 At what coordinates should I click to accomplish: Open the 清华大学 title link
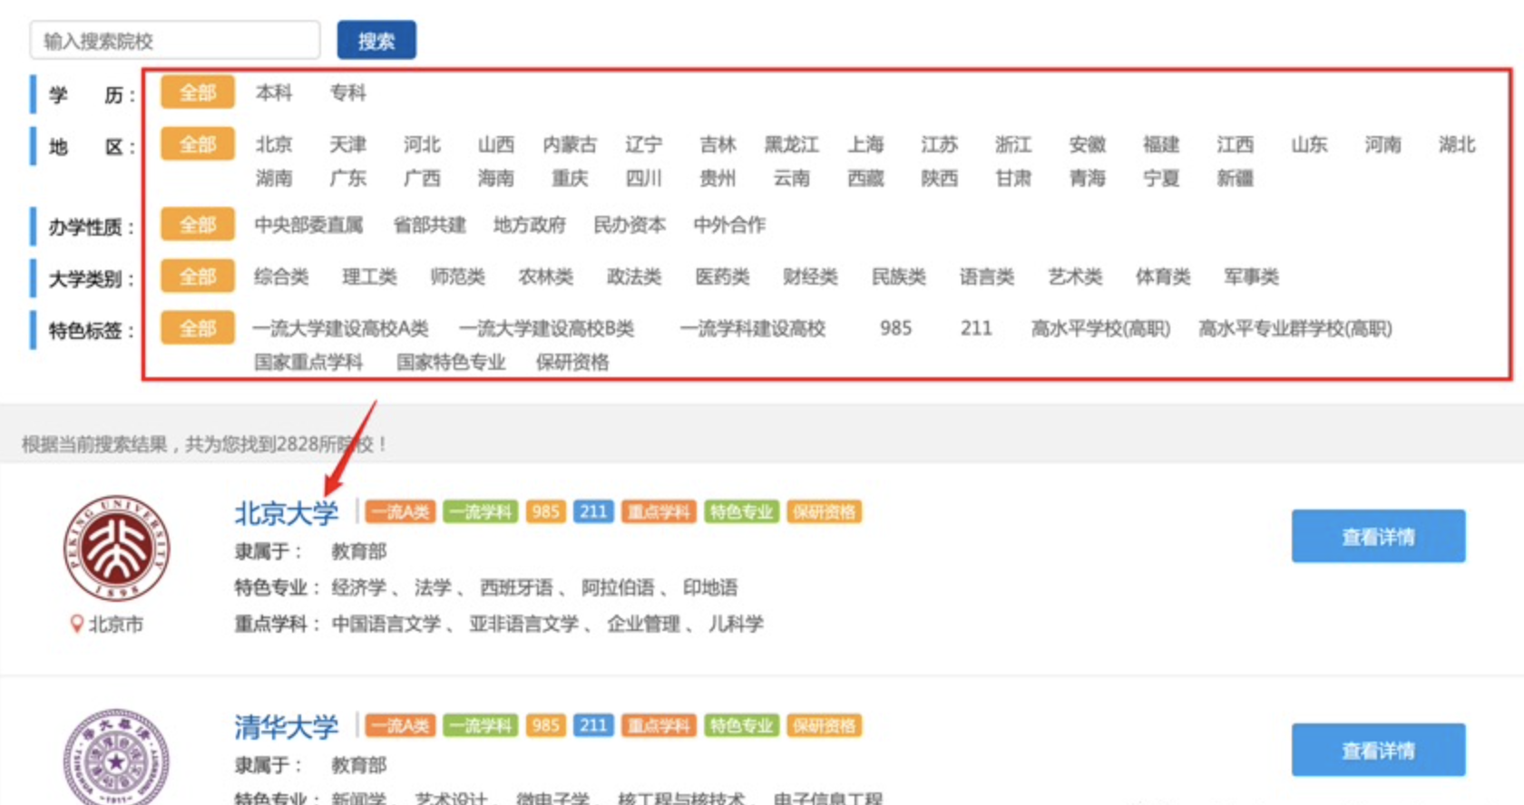click(287, 727)
